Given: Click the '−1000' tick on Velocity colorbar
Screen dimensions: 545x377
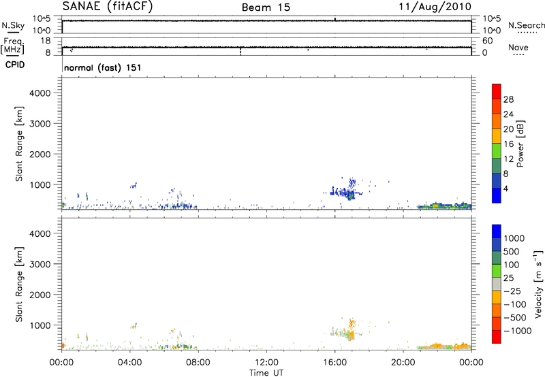Looking at the screenshot, I should [x=517, y=331].
